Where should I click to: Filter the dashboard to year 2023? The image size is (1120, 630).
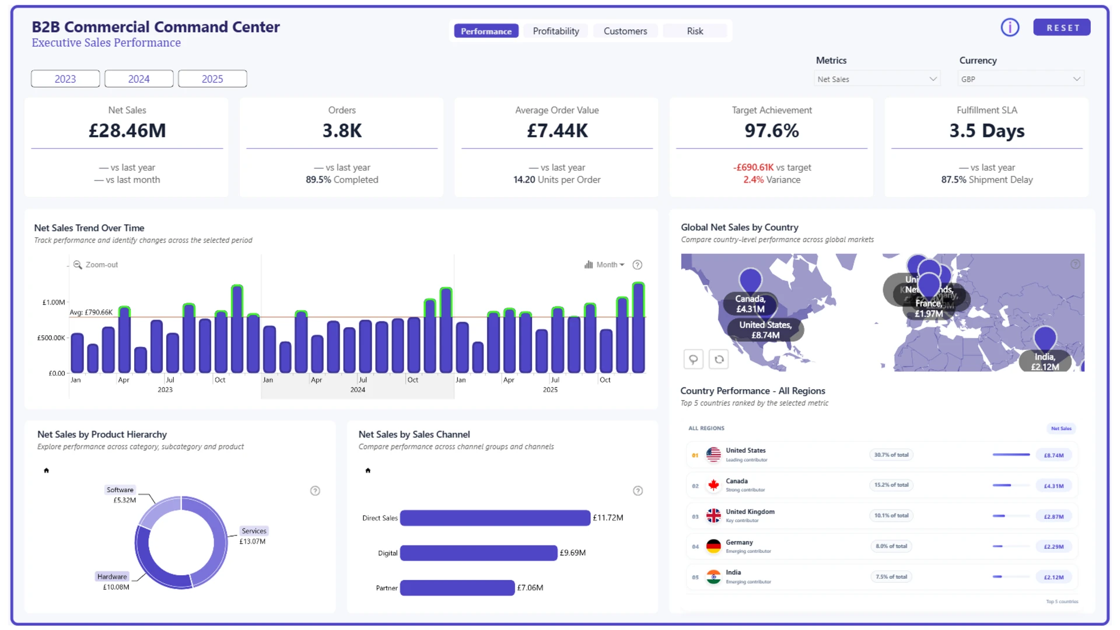pos(65,79)
